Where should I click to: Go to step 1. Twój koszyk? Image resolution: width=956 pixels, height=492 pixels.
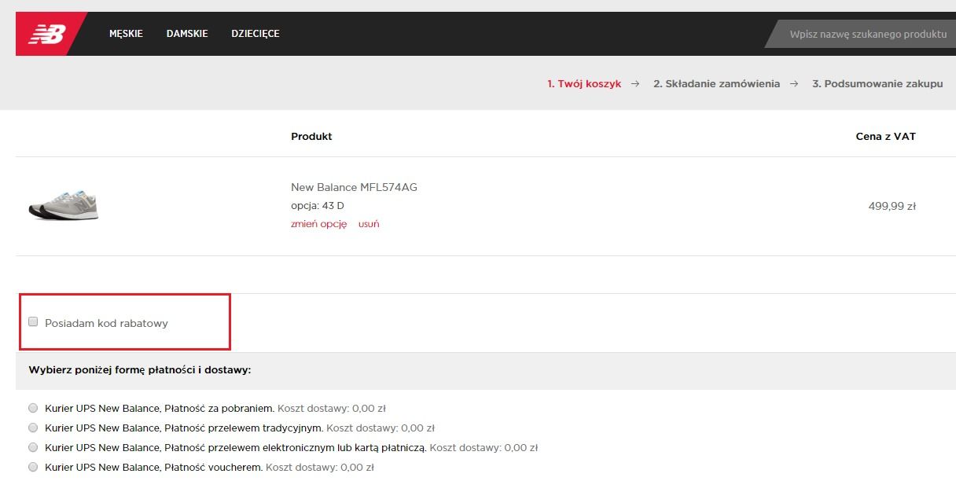pos(584,83)
